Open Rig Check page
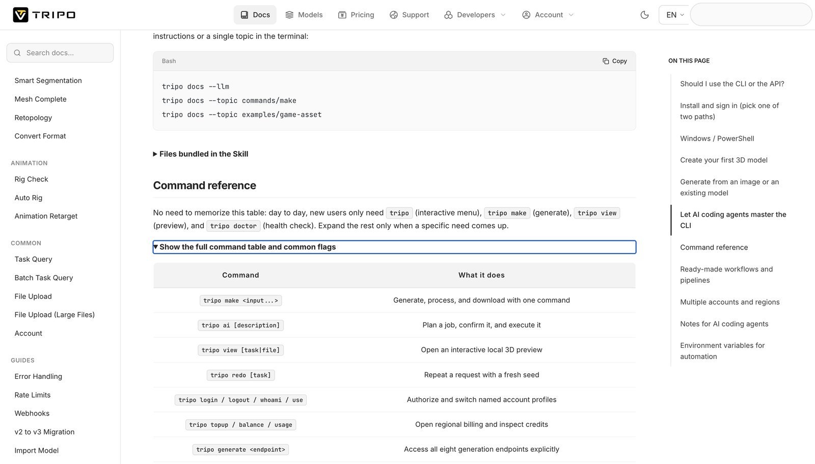Screen dimensions: 815x464 pyautogui.click(x=32, y=179)
